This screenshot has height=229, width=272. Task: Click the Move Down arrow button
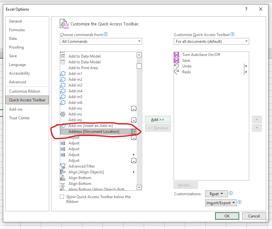pos(257,128)
